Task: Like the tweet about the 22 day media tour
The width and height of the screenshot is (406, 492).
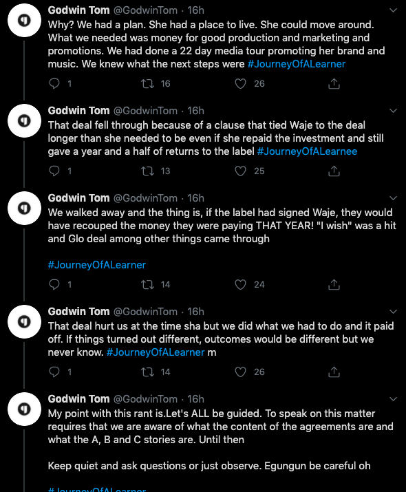Action: [x=240, y=83]
